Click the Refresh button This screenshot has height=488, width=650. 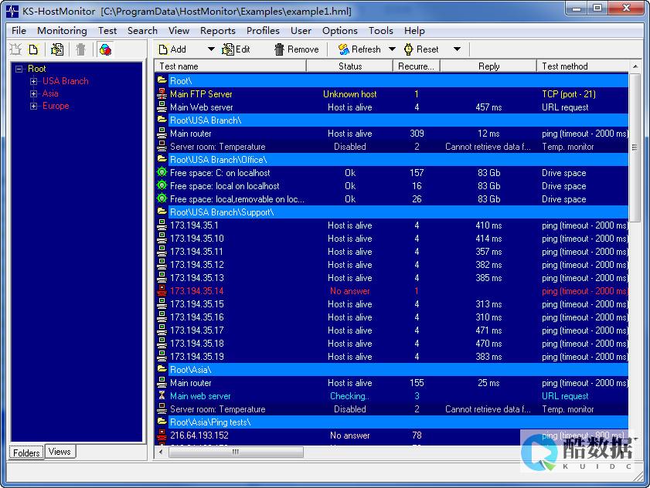pos(359,49)
